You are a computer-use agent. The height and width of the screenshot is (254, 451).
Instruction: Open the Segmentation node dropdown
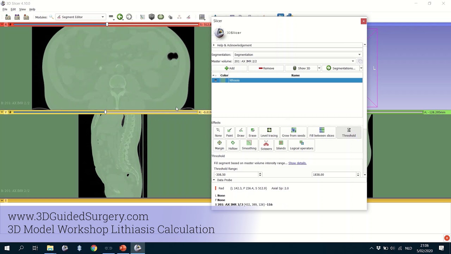point(297,55)
